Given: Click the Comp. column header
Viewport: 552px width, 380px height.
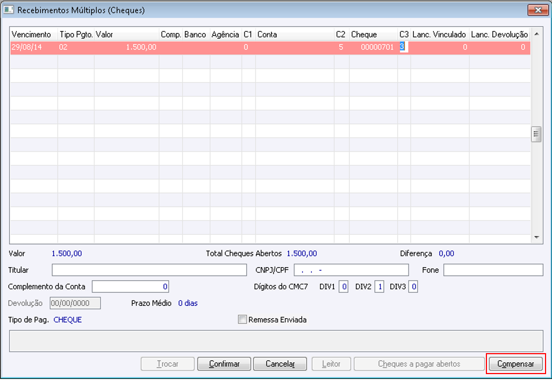Looking at the screenshot, I should point(171,34).
